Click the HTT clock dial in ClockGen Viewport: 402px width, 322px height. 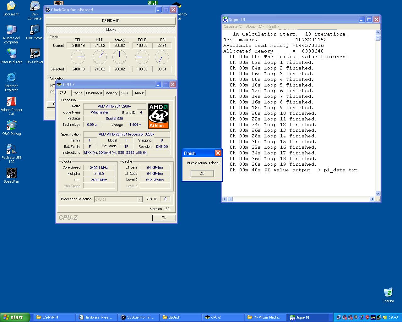point(100,57)
